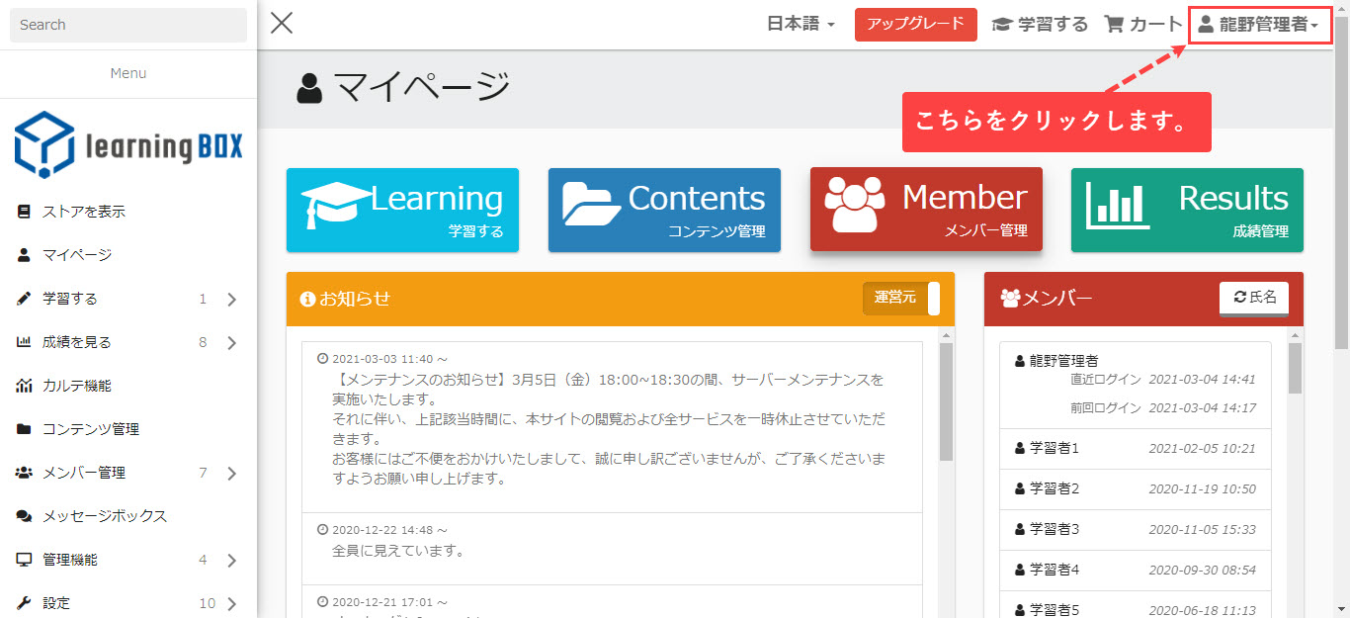
Task: Click the graduation cap Learning tile
Action: tap(402, 210)
